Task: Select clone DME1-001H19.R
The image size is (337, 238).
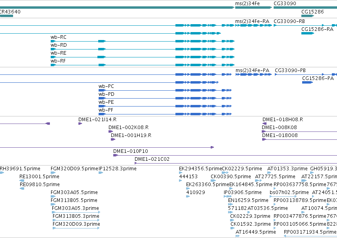Action: [x=131, y=135]
